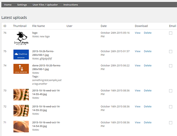The height and width of the screenshot is (136, 177).
Task: Open the Instructions menu item
Action: point(70,5)
